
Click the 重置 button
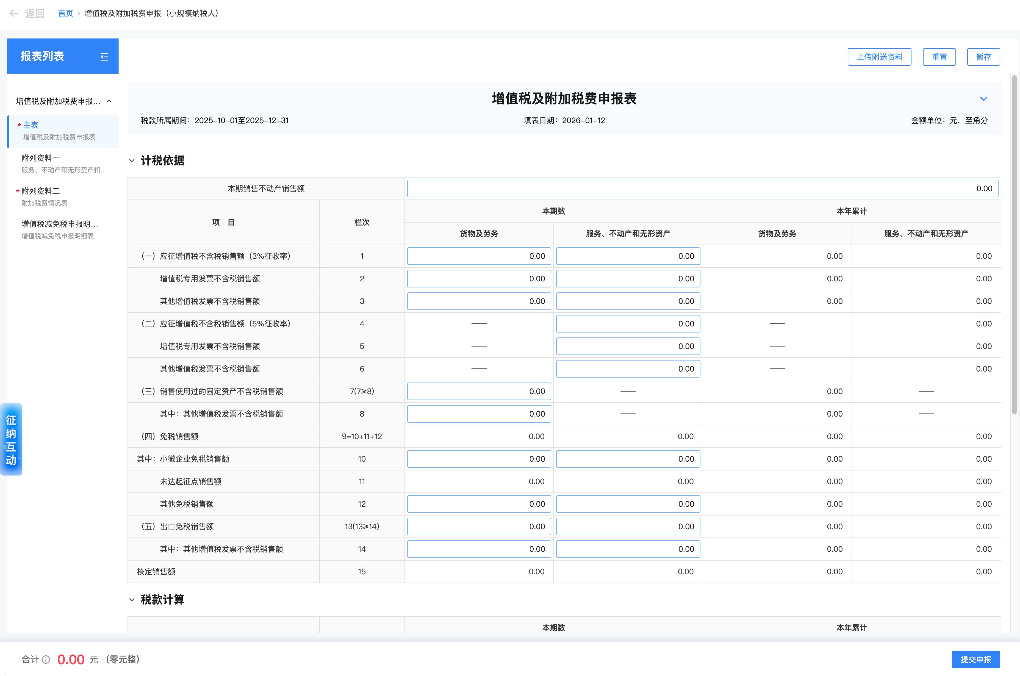[939, 57]
